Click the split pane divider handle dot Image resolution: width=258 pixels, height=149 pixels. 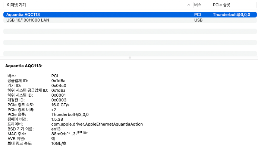click(x=130, y=58)
